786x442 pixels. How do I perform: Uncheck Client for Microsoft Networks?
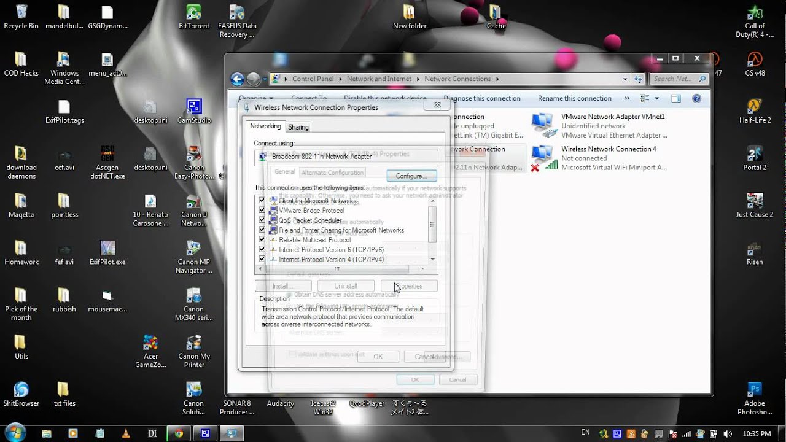click(x=262, y=201)
